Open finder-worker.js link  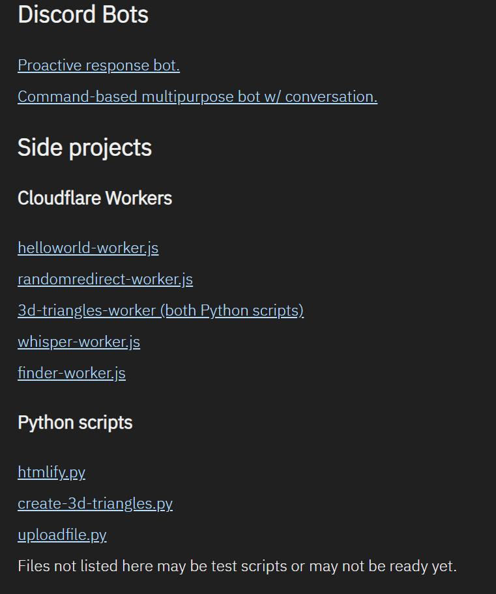tap(72, 373)
